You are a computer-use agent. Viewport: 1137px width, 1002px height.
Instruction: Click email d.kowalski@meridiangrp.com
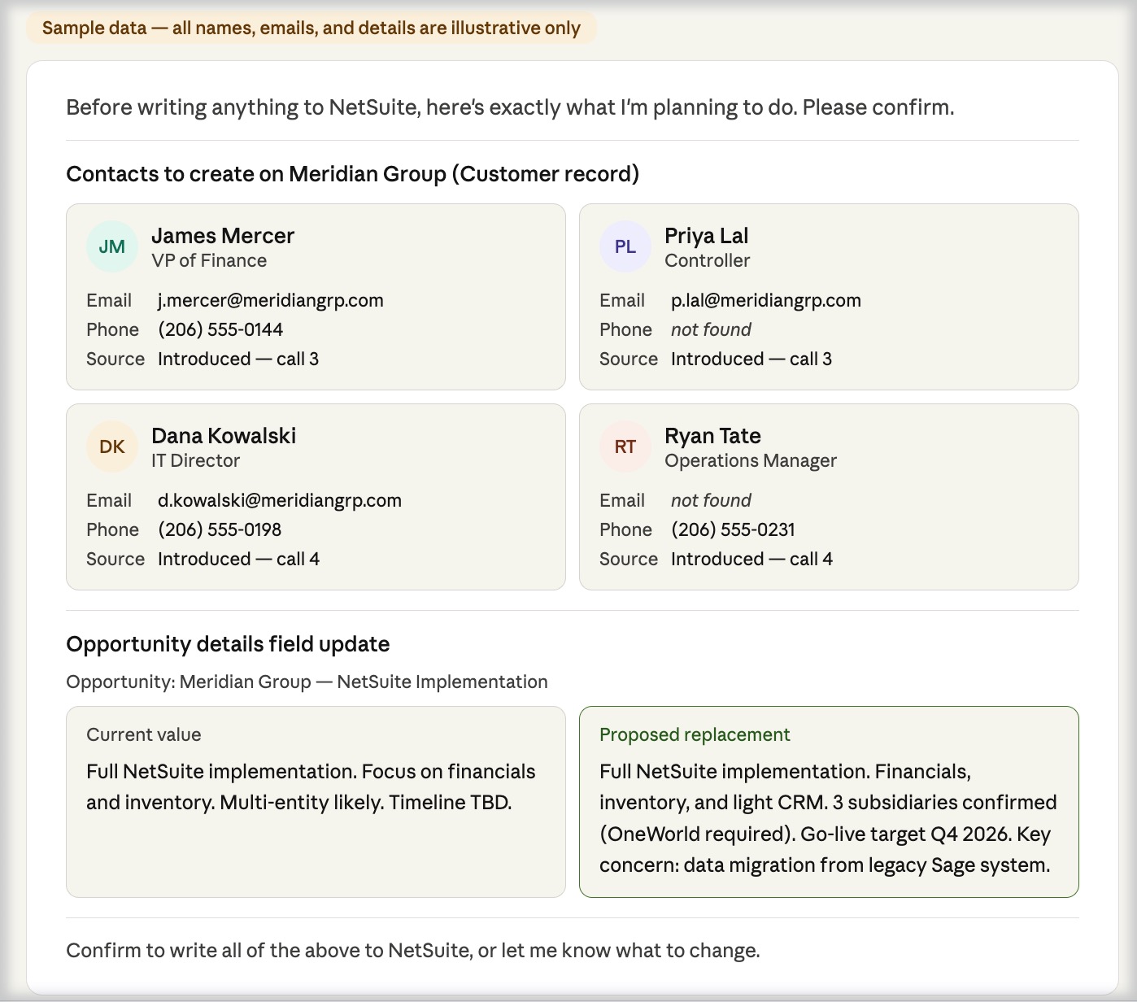[x=280, y=500]
